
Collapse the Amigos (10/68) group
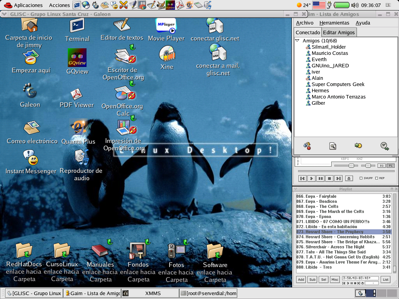[297, 40]
